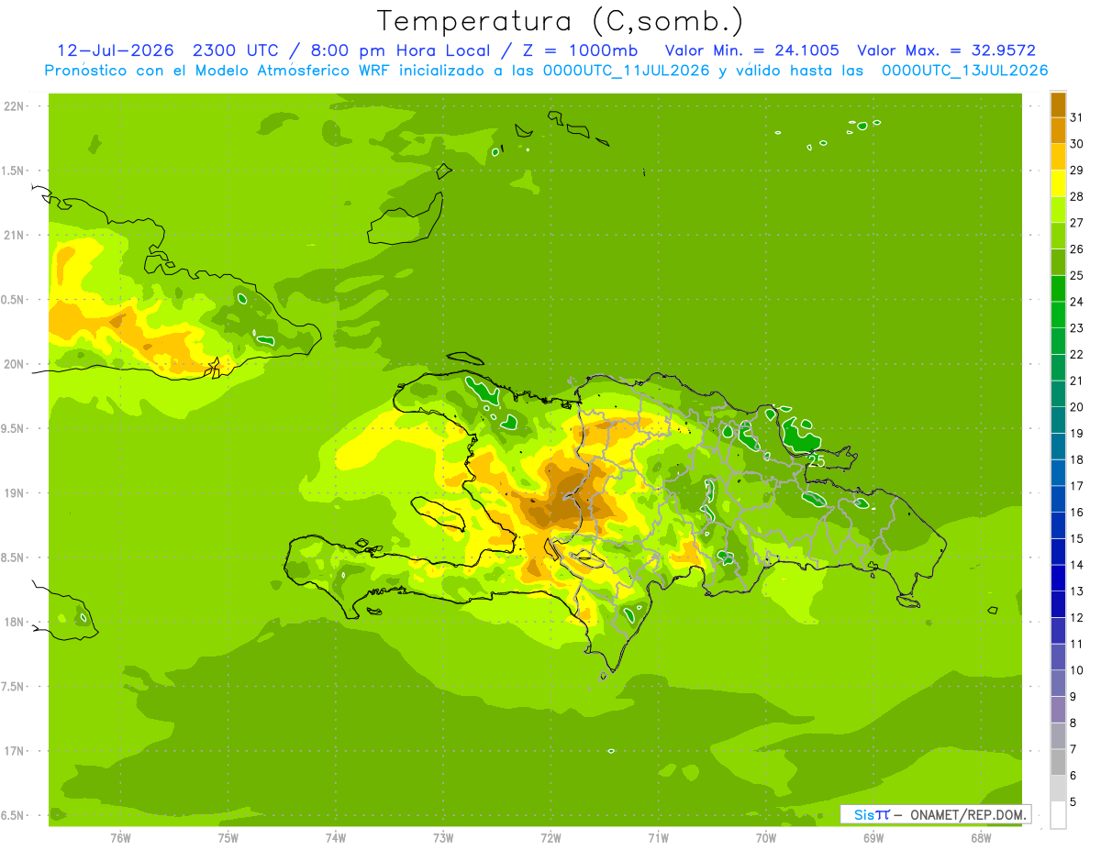Screen dimensions: 1101x850
Task: Click the gray legend swatch between 6 and 7
Action: (1058, 762)
